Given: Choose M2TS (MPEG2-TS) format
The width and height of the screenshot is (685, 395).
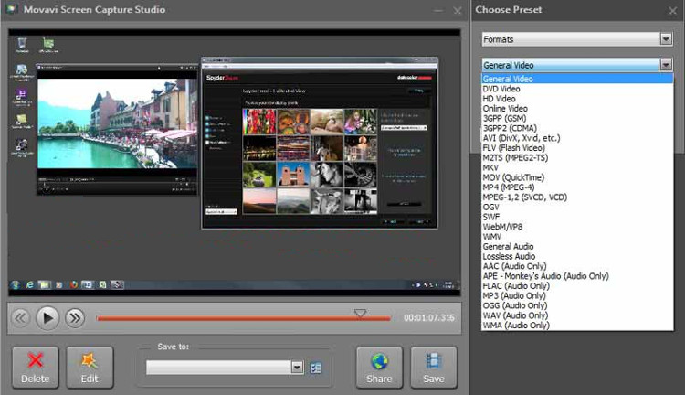Looking at the screenshot, I should (x=577, y=157).
